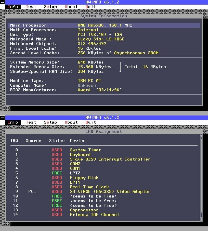Click PCI source entry for IRQ 9

(x=32, y=191)
